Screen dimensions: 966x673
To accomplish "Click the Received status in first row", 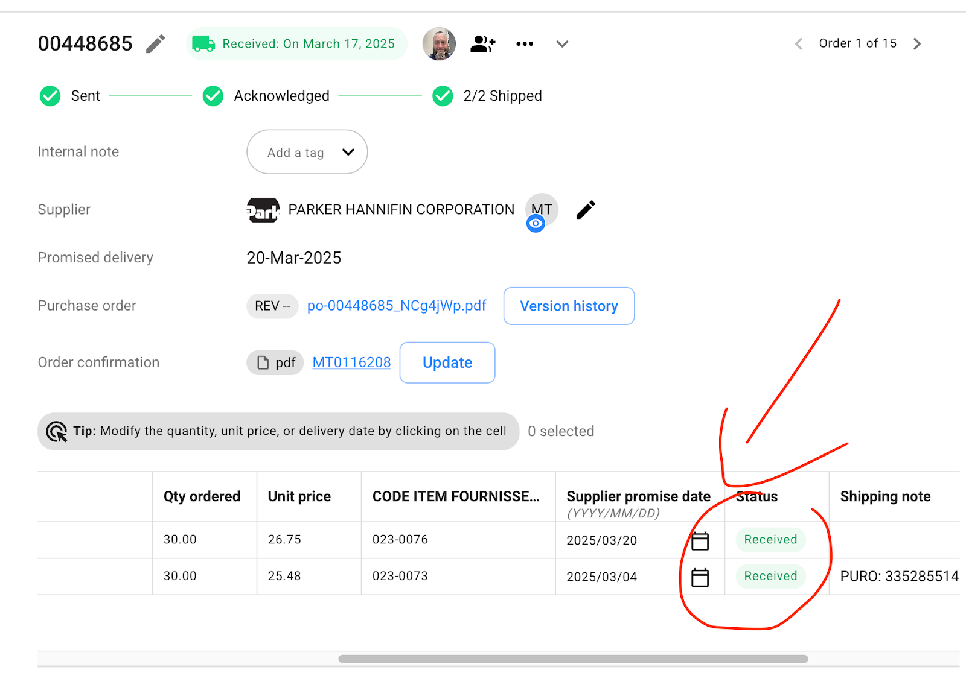I will coord(770,540).
